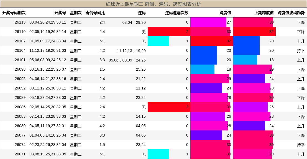The image size is (307, 159).
Task: Click the red omission bar in row 26086
Action: click(x=169, y=107)
